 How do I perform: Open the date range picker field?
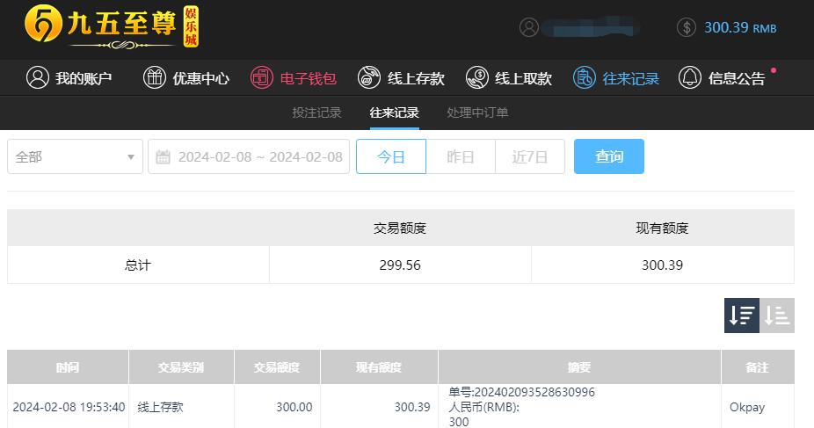[x=249, y=156]
